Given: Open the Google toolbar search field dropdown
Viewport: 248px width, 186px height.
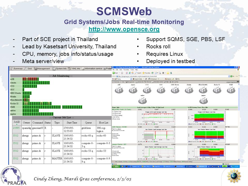Looking at the screenshot, I should pyautogui.click(x=131, y=79).
